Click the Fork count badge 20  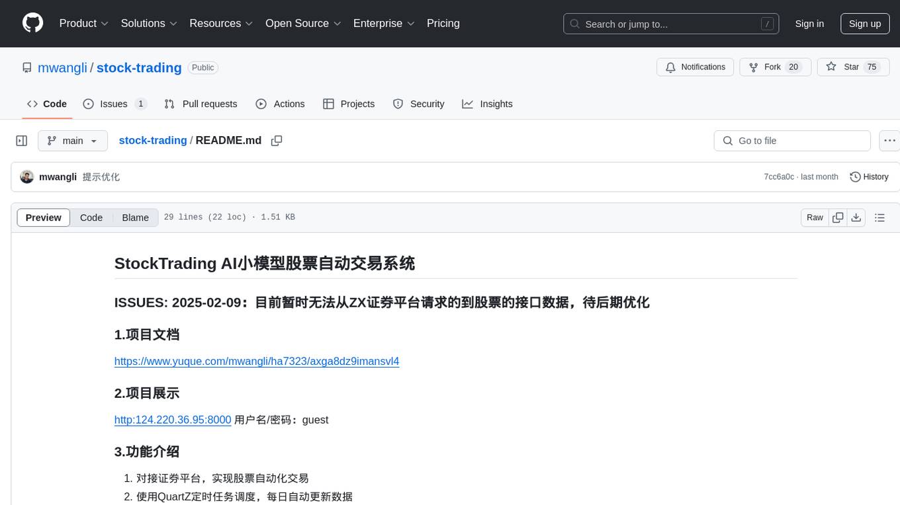794,67
